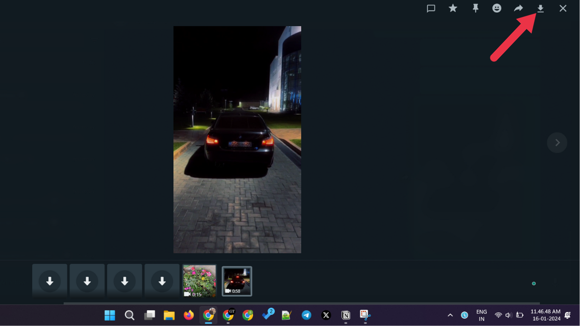
Task: Select the 0:15 flower video thumbnail
Action: [199, 281]
